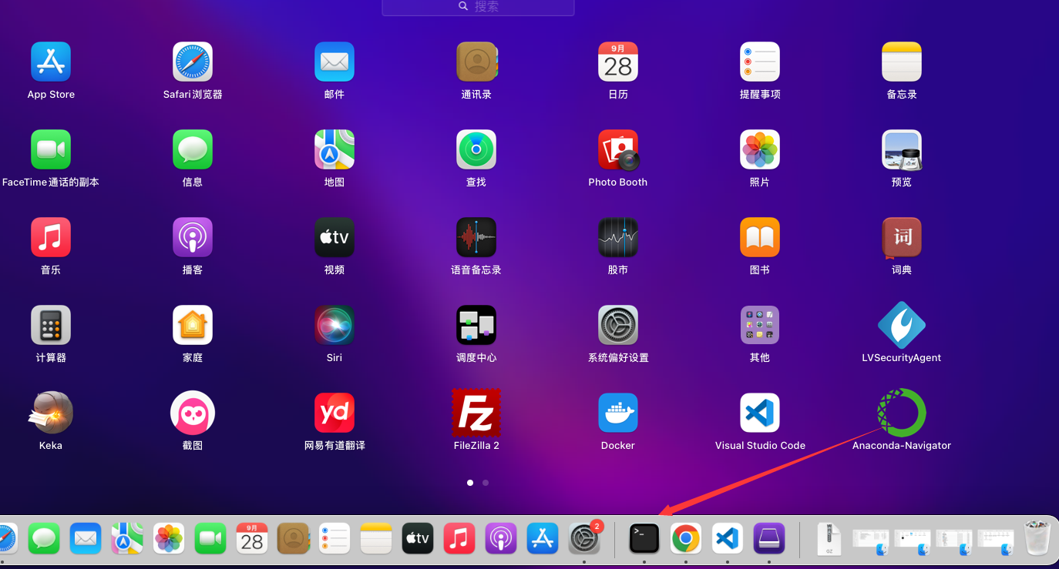This screenshot has width=1059, height=569.
Task: Launch 提醒事项 from Launchpad
Action: pyautogui.click(x=760, y=62)
